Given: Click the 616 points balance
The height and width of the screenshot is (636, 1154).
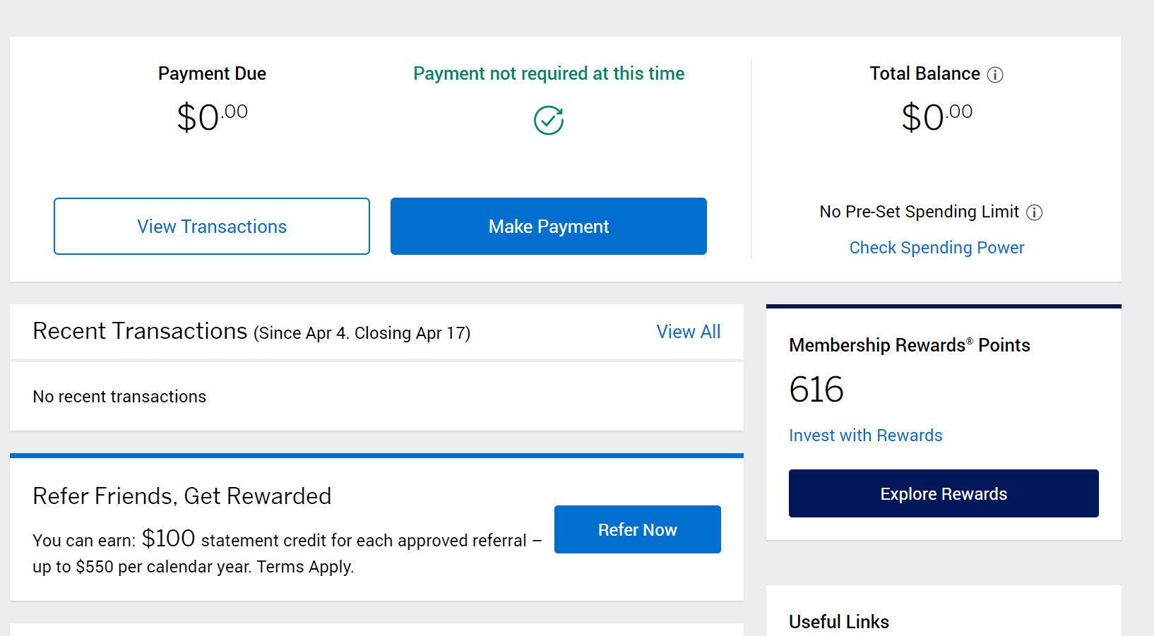Looking at the screenshot, I should (x=816, y=390).
